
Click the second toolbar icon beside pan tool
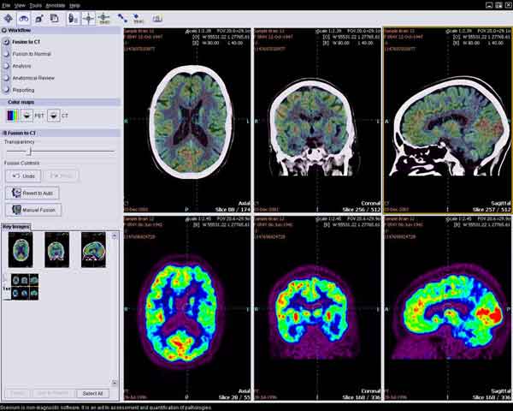click(23, 17)
